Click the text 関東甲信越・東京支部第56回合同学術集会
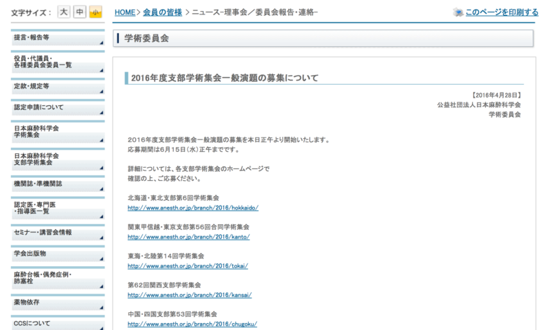 (x=188, y=227)
